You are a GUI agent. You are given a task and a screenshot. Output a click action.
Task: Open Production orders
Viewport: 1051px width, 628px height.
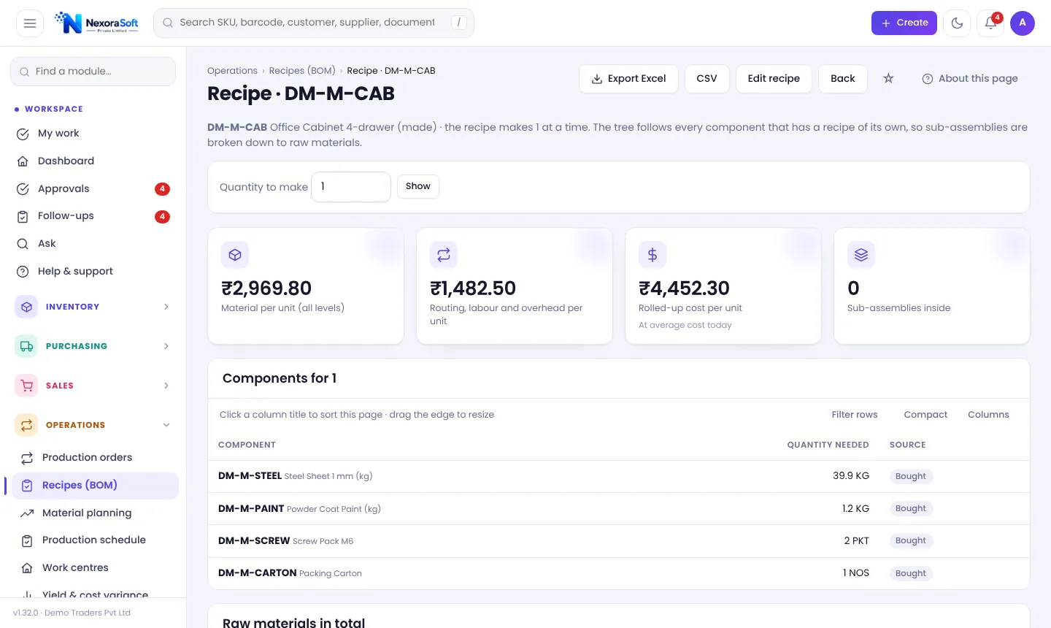tap(95, 458)
